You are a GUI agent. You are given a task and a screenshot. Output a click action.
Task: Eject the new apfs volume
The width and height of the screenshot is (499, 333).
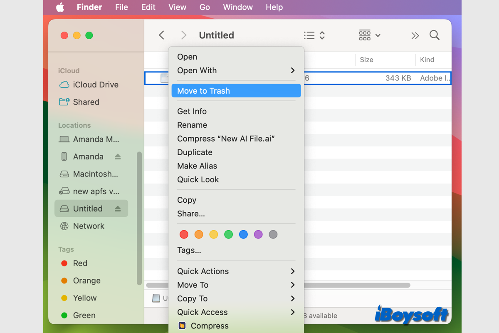pos(118,191)
